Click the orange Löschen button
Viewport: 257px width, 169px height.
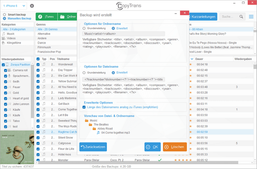click(x=175, y=147)
